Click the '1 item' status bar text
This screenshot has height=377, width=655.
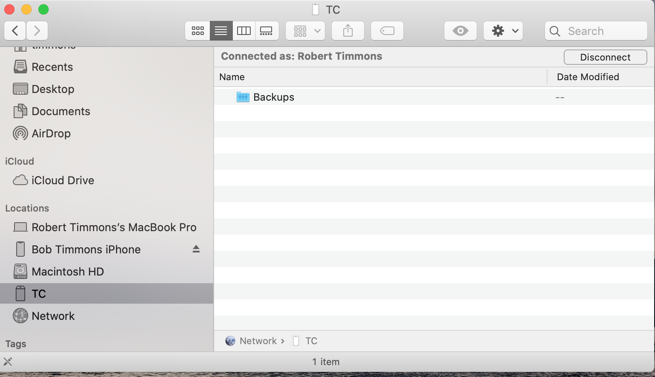(x=326, y=362)
